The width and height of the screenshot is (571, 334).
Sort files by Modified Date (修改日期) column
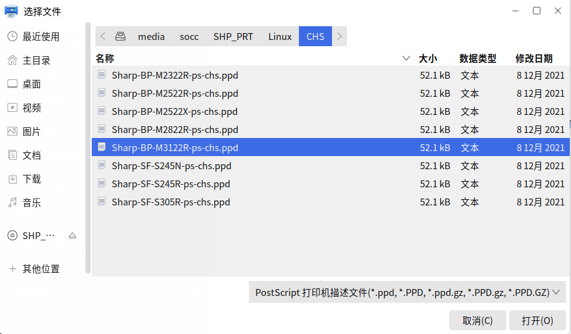coord(534,58)
